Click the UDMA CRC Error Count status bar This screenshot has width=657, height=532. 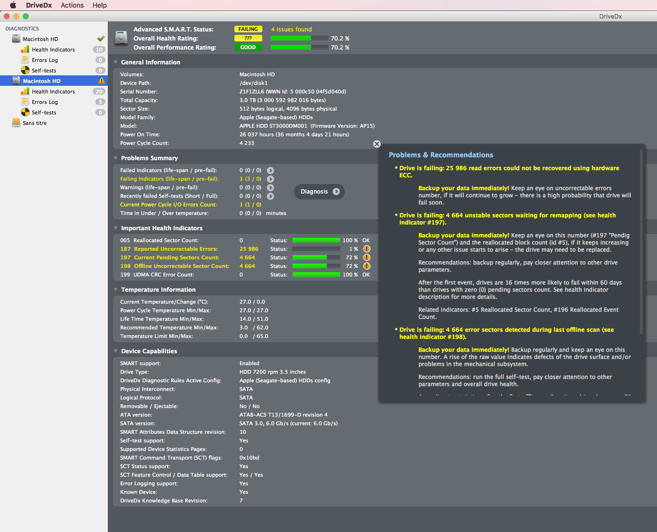click(316, 275)
